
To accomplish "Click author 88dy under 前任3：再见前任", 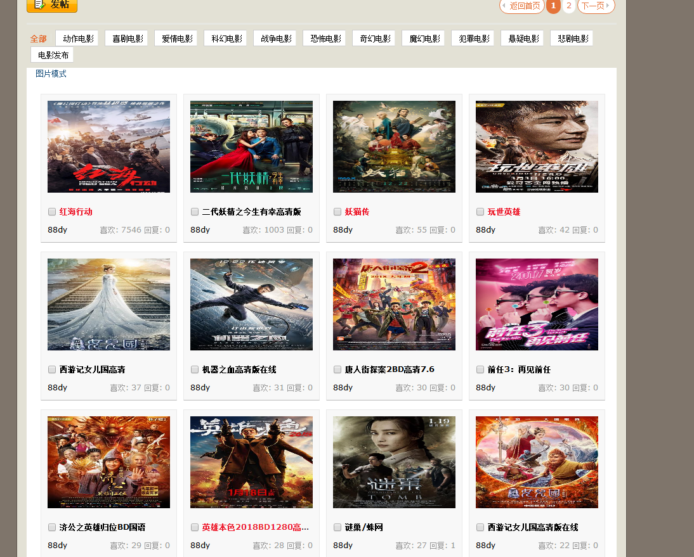I will pyautogui.click(x=485, y=388).
